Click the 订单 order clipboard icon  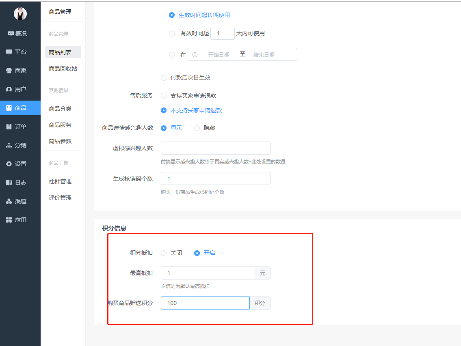(x=9, y=127)
